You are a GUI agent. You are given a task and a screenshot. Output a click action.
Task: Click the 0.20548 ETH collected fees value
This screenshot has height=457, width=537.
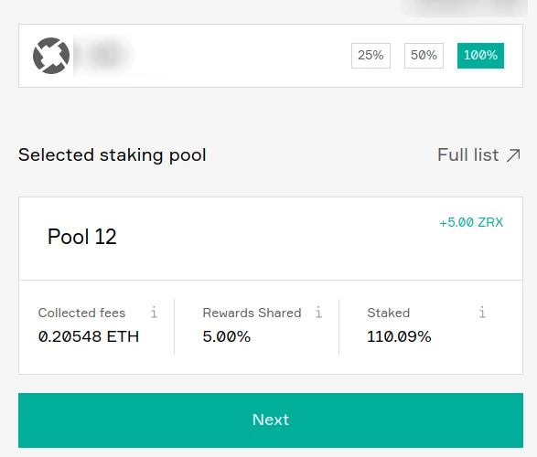(x=89, y=336)
